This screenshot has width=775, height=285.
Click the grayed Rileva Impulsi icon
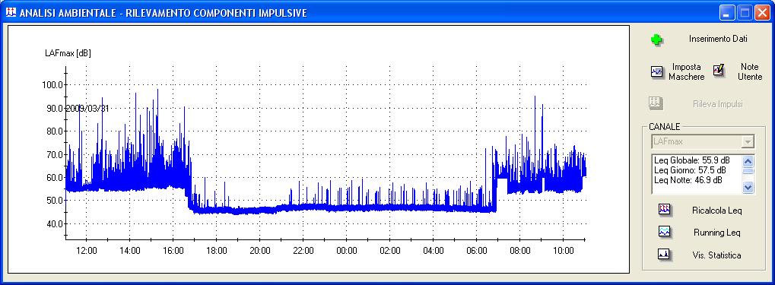[656, 103]
